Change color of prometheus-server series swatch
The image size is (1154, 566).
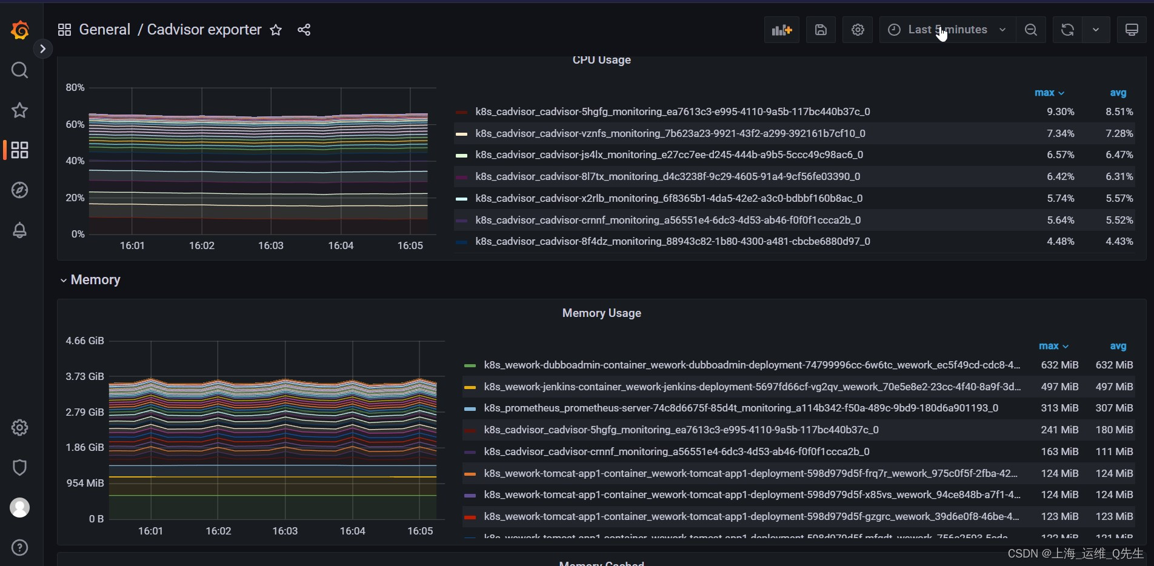pyautogui.click(x=470, y=409)
